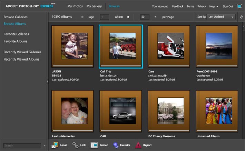Click Sign Out link

228,6
